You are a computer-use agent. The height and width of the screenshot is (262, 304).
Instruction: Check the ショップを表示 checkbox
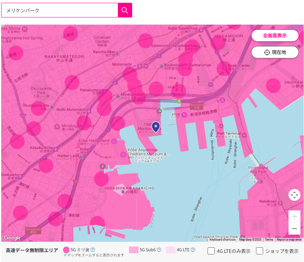coord(260,251)
